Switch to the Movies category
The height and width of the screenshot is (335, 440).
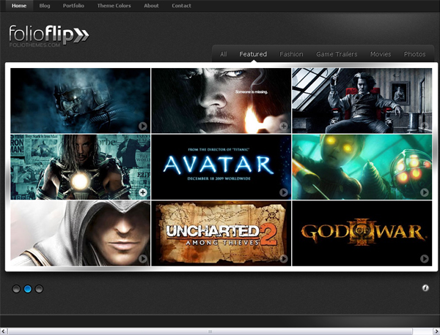coord(381,54)
